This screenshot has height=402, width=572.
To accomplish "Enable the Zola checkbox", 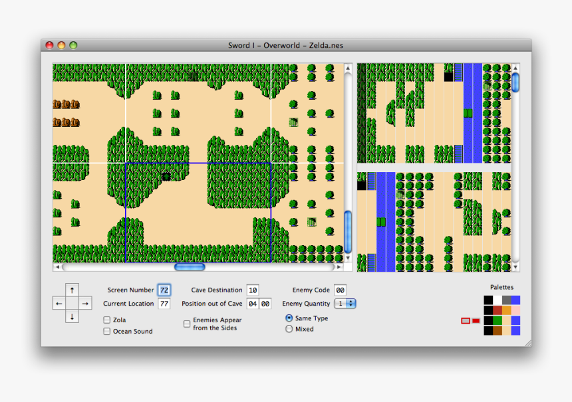I will click(x=106, y=320).
